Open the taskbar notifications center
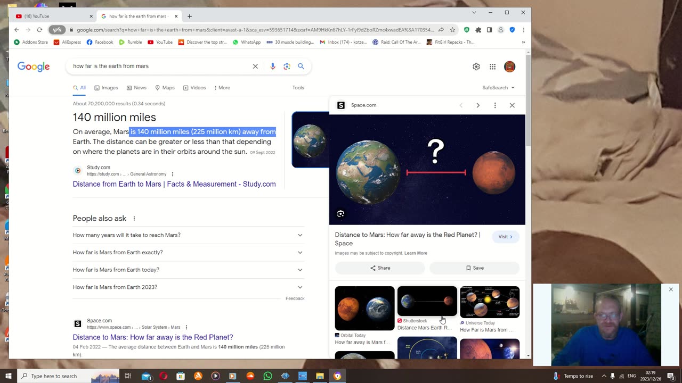This screenshot has width=682, height=383. [671, 376]
